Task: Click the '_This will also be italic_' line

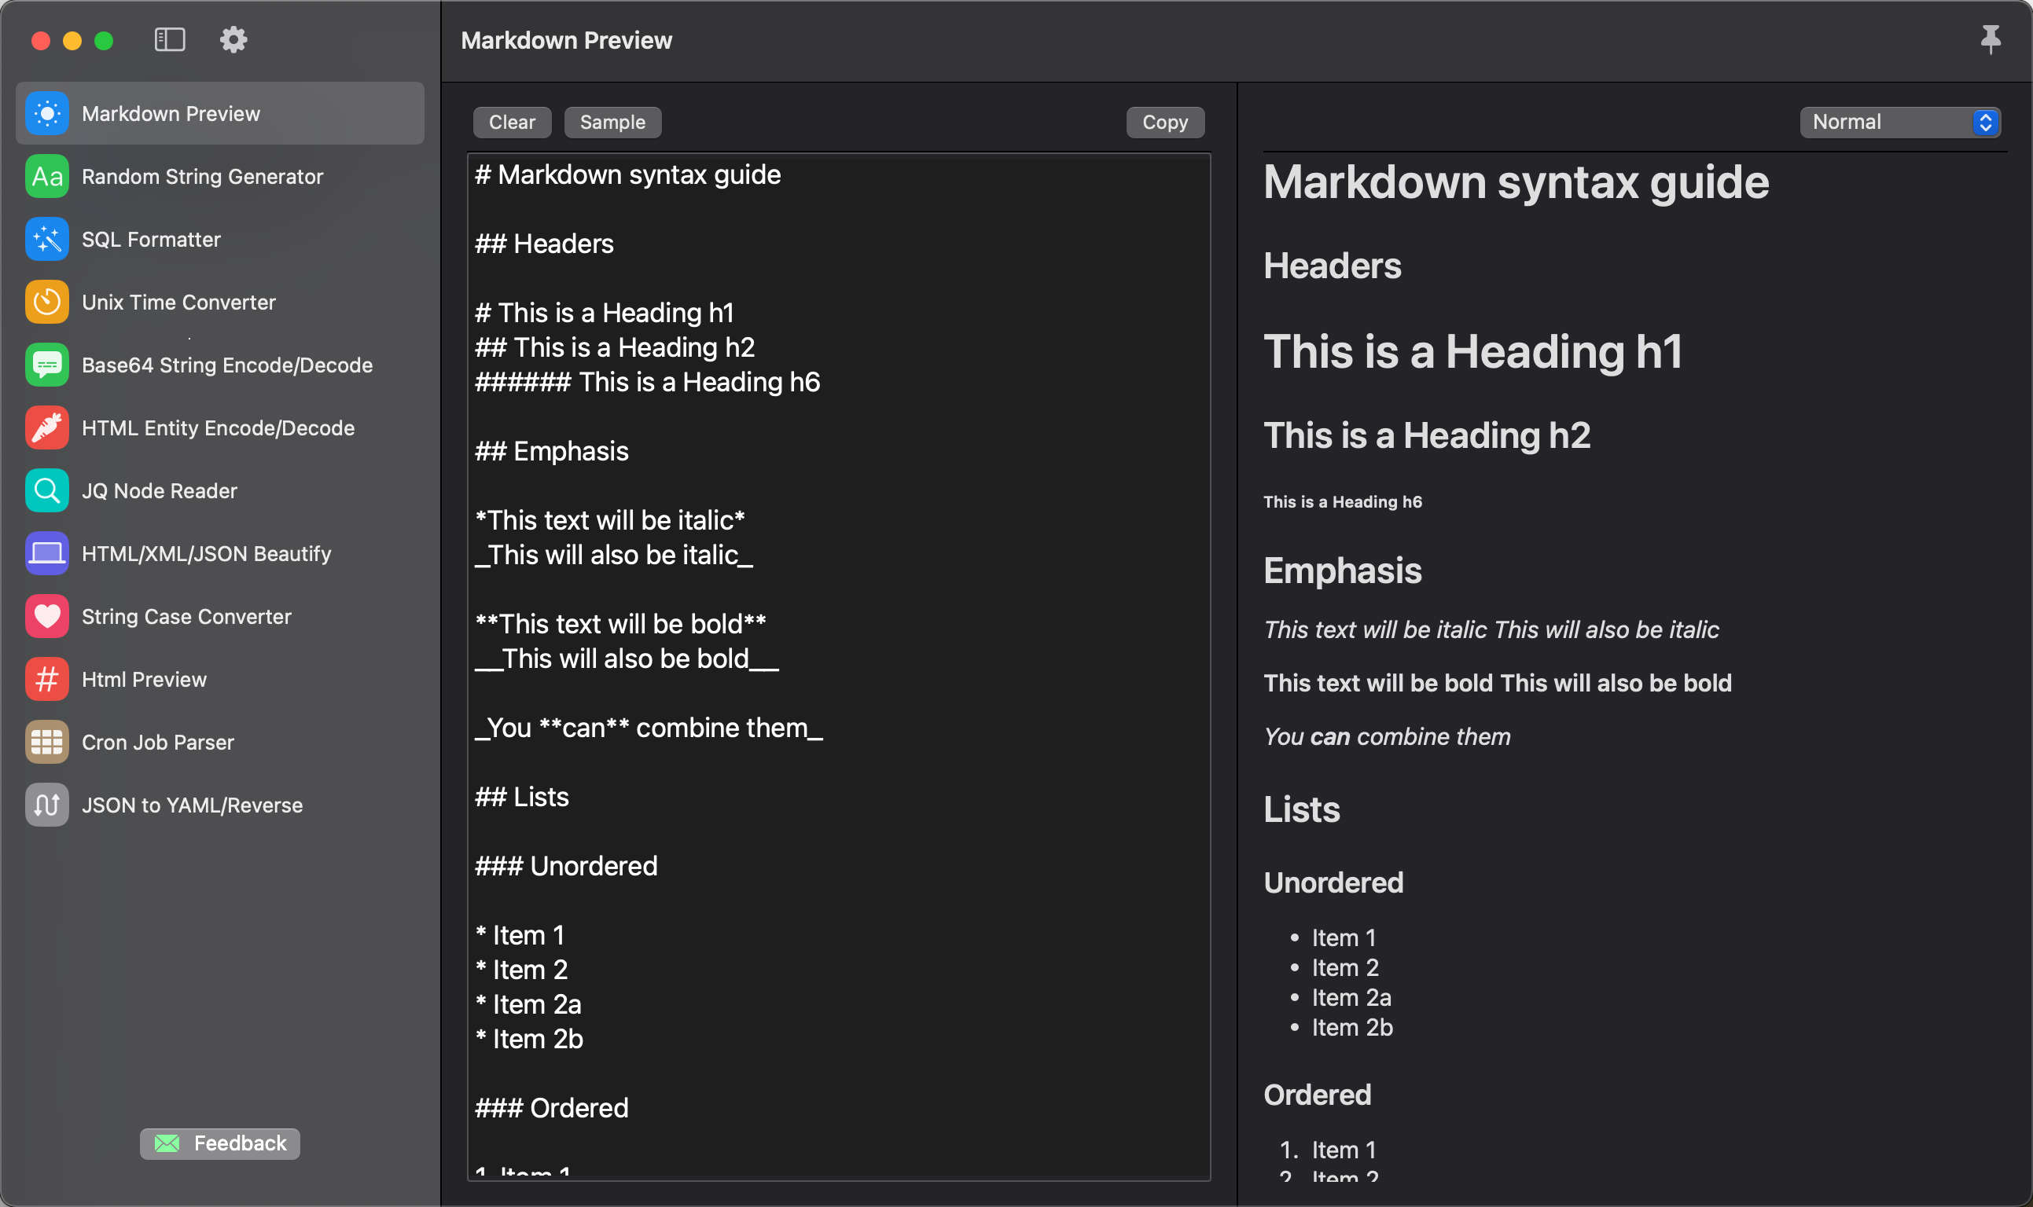Action: point(614,555)
